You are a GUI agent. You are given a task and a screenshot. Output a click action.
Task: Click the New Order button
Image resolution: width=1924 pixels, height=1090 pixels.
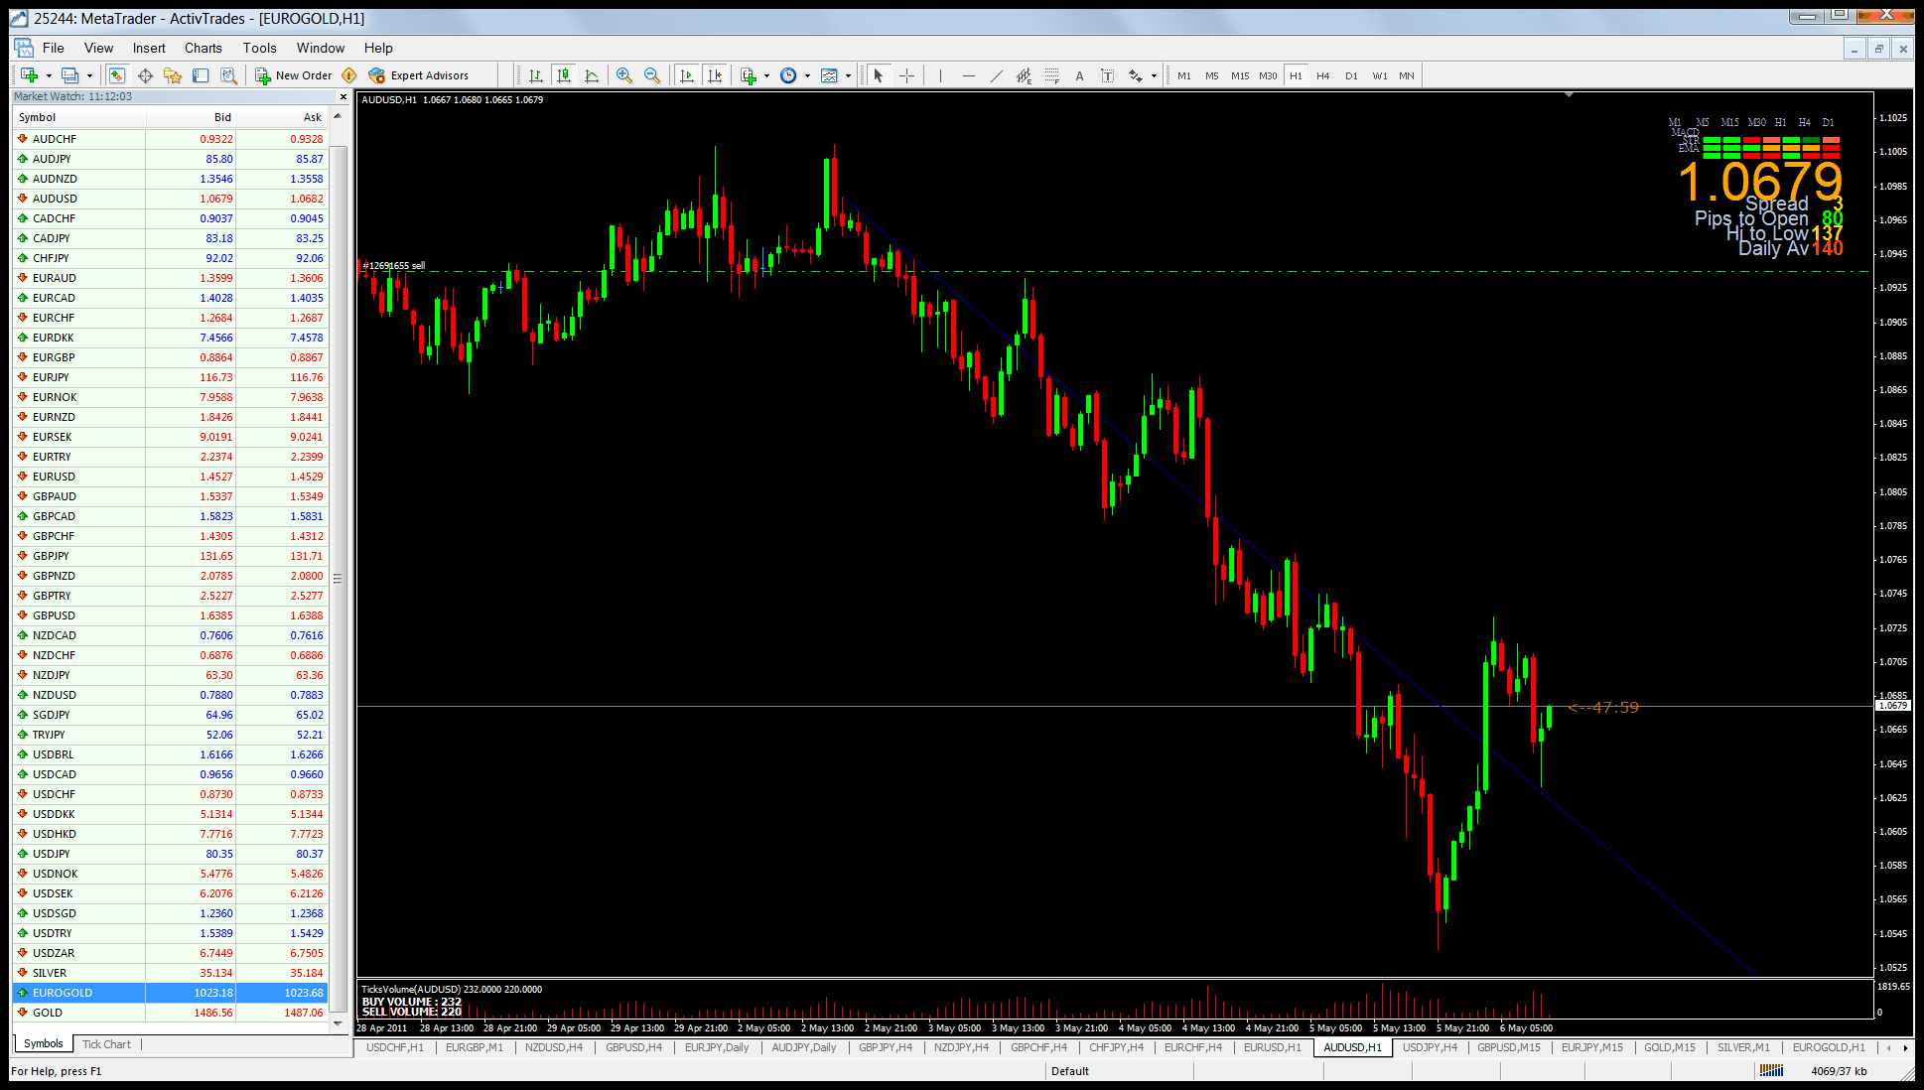(294, 75)
